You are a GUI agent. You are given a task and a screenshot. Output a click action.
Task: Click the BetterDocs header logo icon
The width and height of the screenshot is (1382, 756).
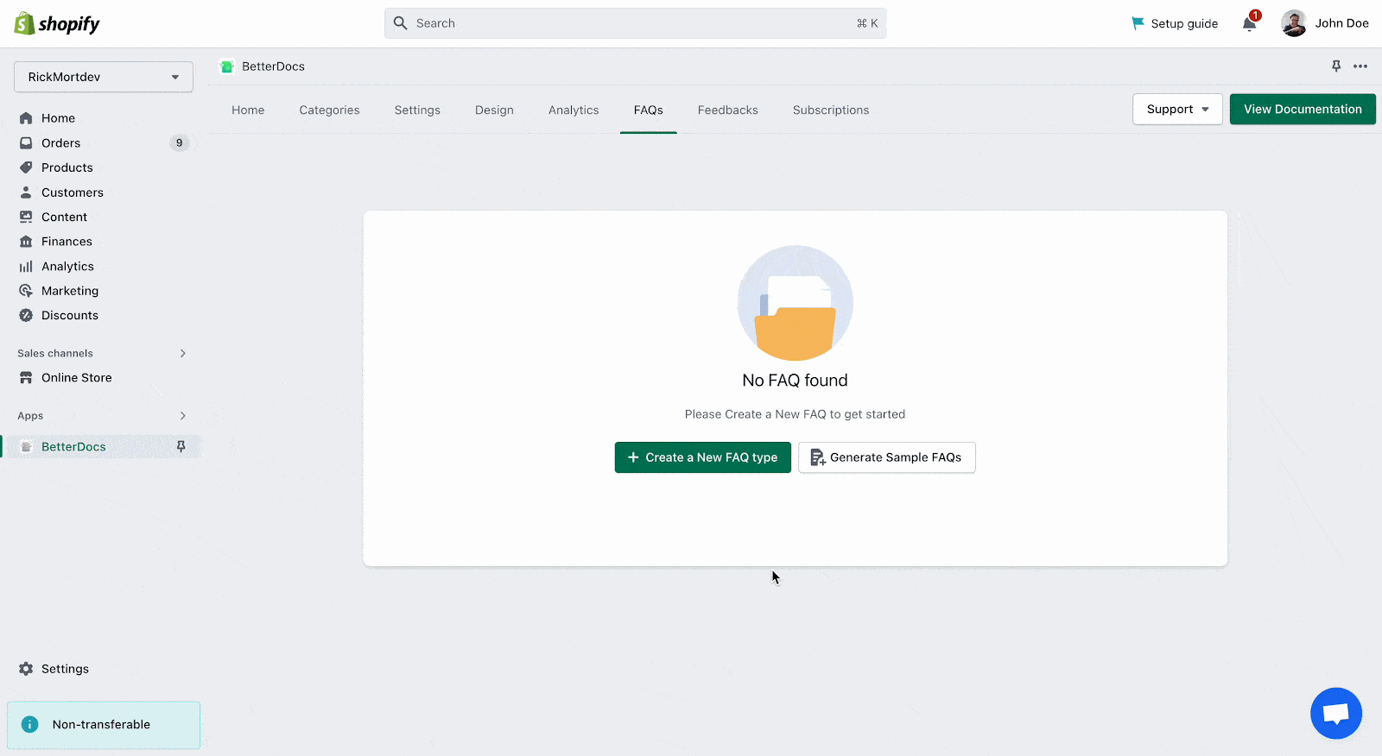click(x=227, y=66)
